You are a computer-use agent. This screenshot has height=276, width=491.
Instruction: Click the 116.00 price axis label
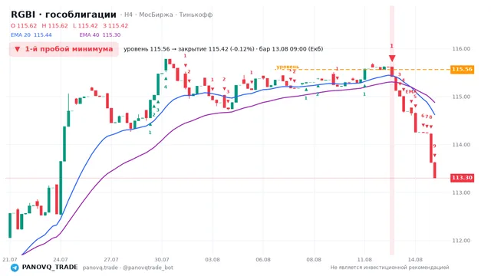461,49
